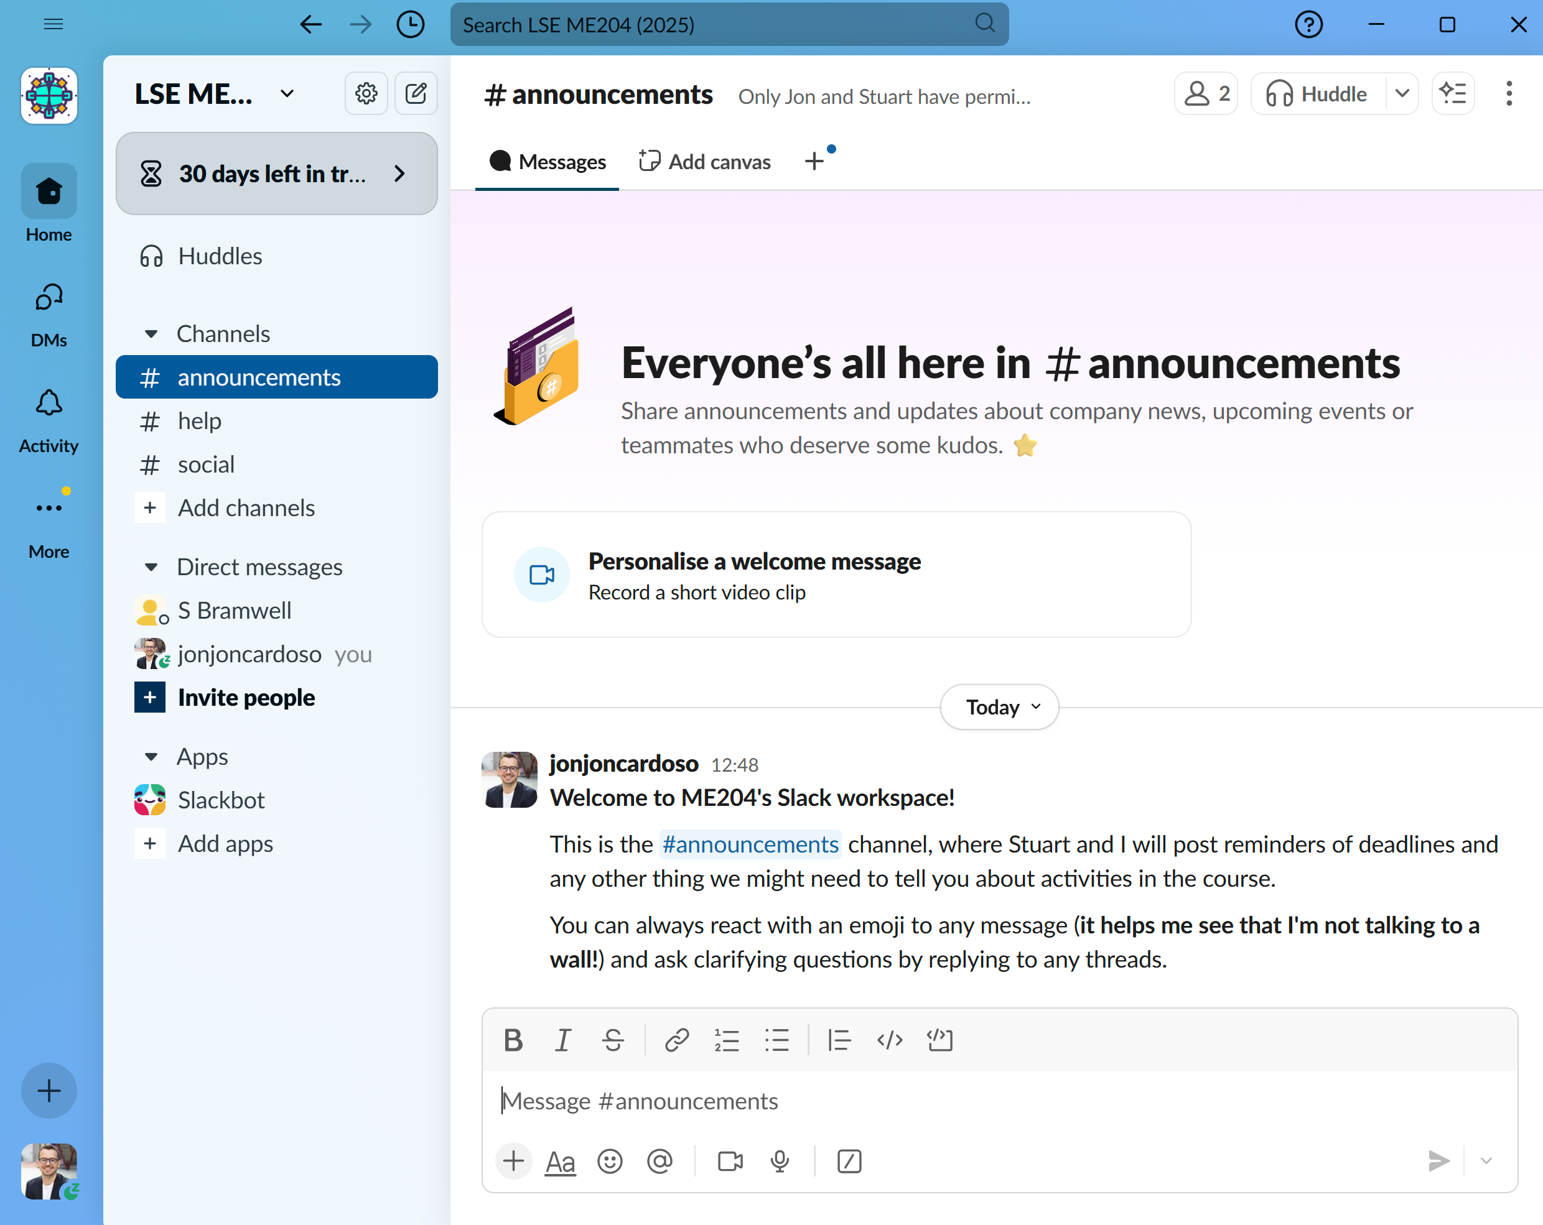Go back in history
This screenshot has height=1225, width=1543.
coord(310,24)
